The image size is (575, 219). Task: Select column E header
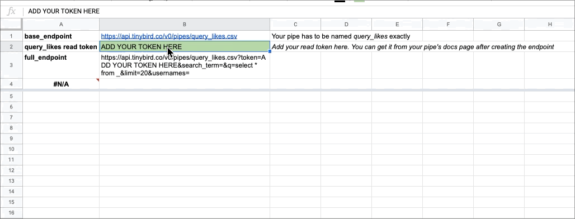(x=397, y=24)
